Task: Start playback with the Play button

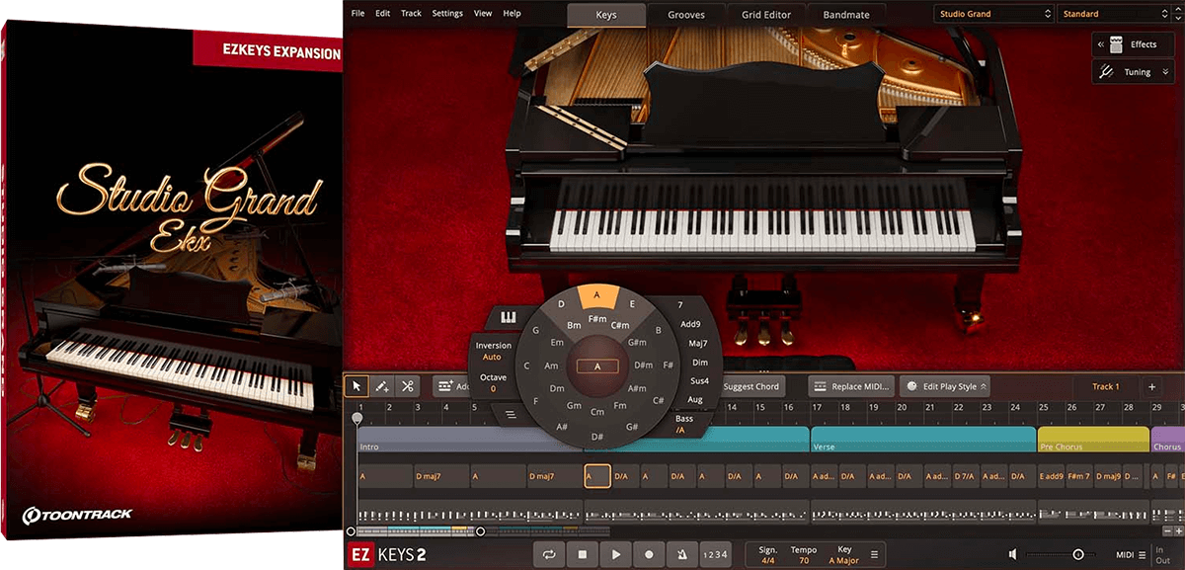Action: click(x=616, y=554)
